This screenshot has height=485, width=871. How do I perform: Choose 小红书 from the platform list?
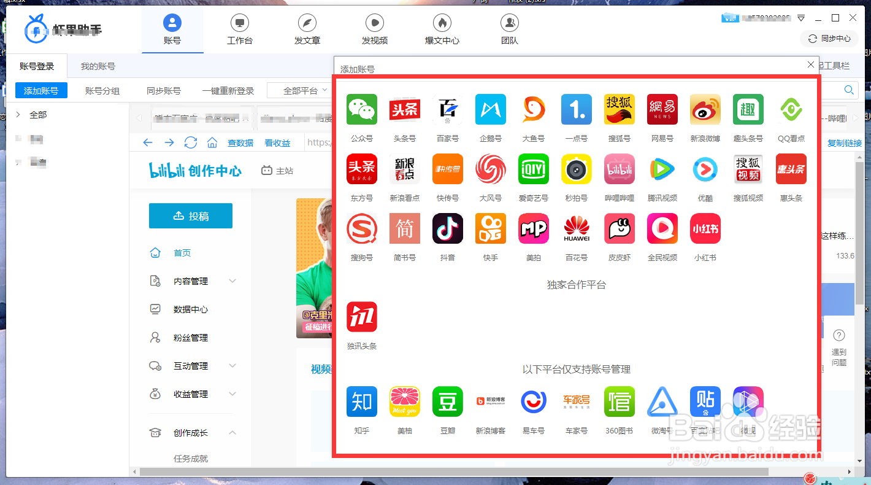(705, 228)
